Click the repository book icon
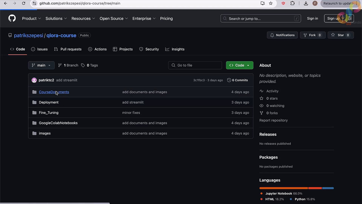This screenshot has width=362, height=204. coord(10,35)
